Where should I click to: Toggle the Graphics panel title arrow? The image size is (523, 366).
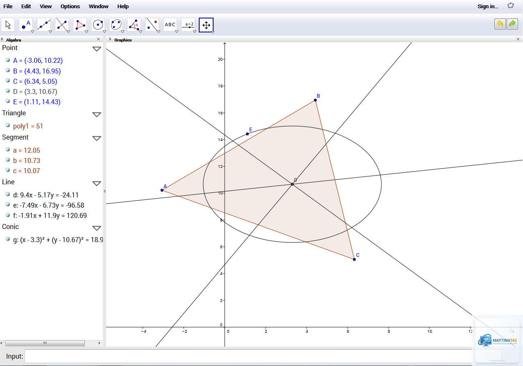pyautogui.click(x=110, y=39)
